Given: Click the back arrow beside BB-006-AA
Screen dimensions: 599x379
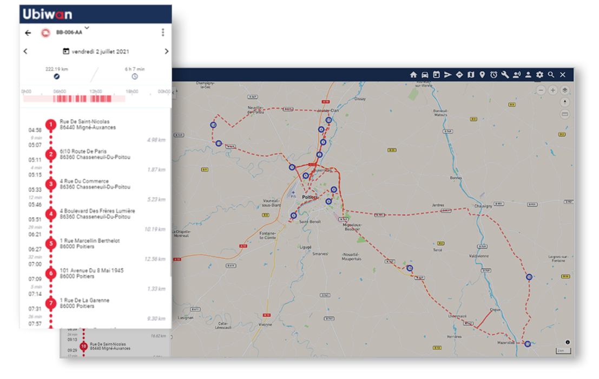Looking at the screenshot, I should click(x=28, y=32).
